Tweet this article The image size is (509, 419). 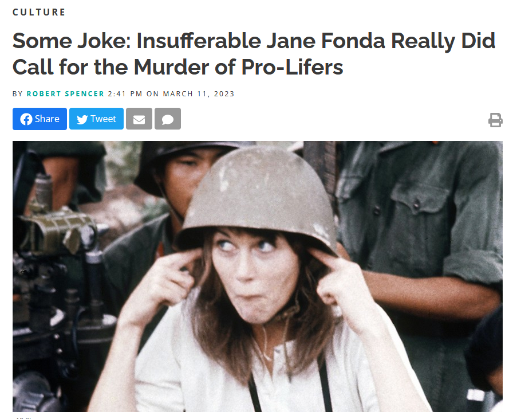[96, 119]
